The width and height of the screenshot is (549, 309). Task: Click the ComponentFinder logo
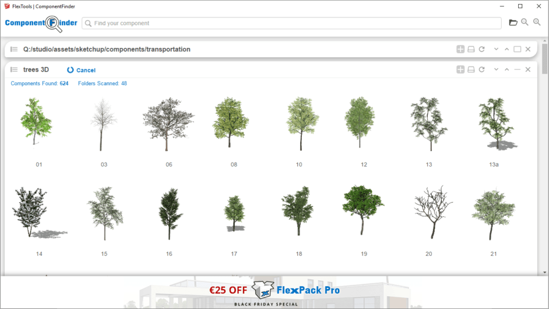41,23
